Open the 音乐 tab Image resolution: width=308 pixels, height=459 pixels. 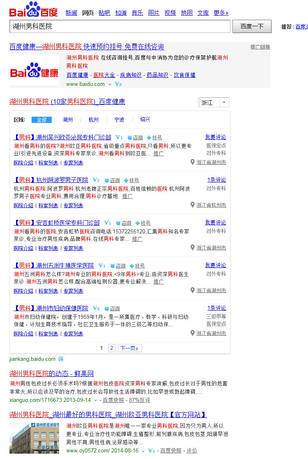[138, 13]
